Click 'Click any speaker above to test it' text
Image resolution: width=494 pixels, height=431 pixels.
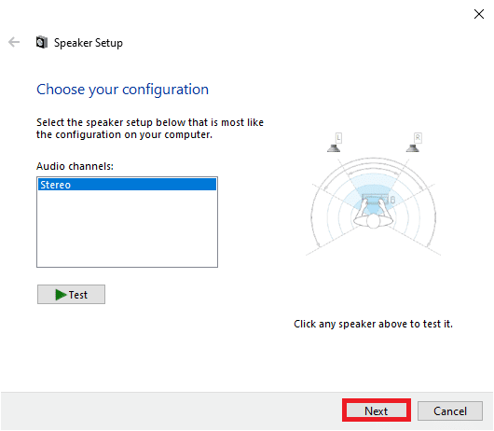374,324
